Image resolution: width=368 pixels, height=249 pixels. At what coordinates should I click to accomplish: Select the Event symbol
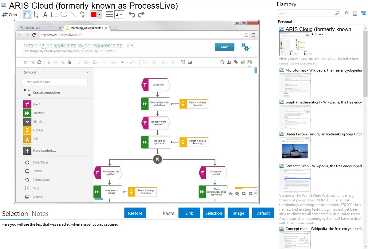[32, 104]
